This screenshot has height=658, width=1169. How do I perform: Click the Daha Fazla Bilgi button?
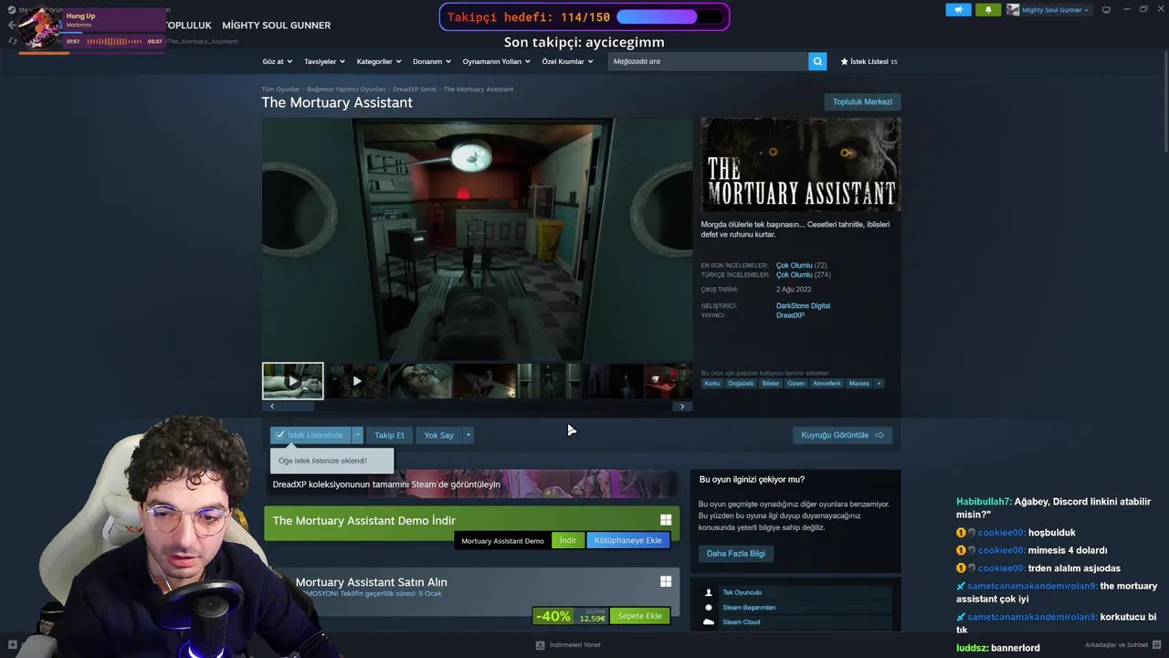736,553
